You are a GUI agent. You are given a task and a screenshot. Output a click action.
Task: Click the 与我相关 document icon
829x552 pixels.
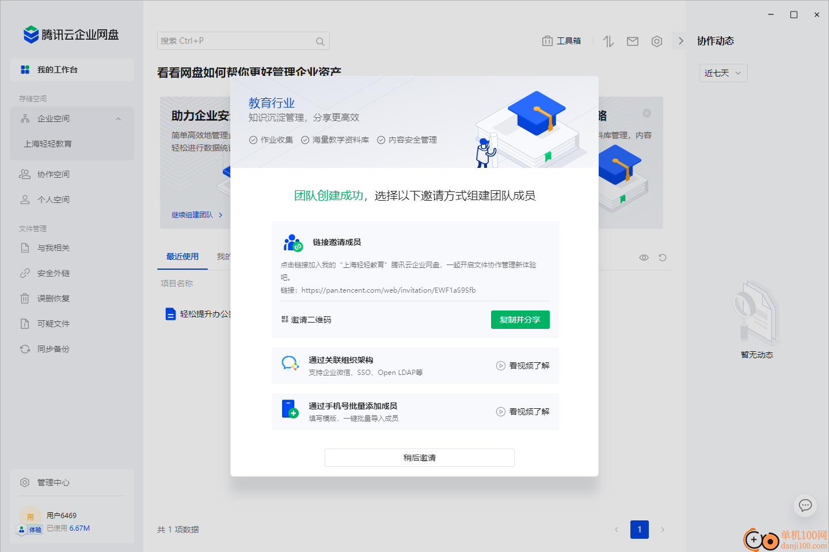[x=25, y=248]
